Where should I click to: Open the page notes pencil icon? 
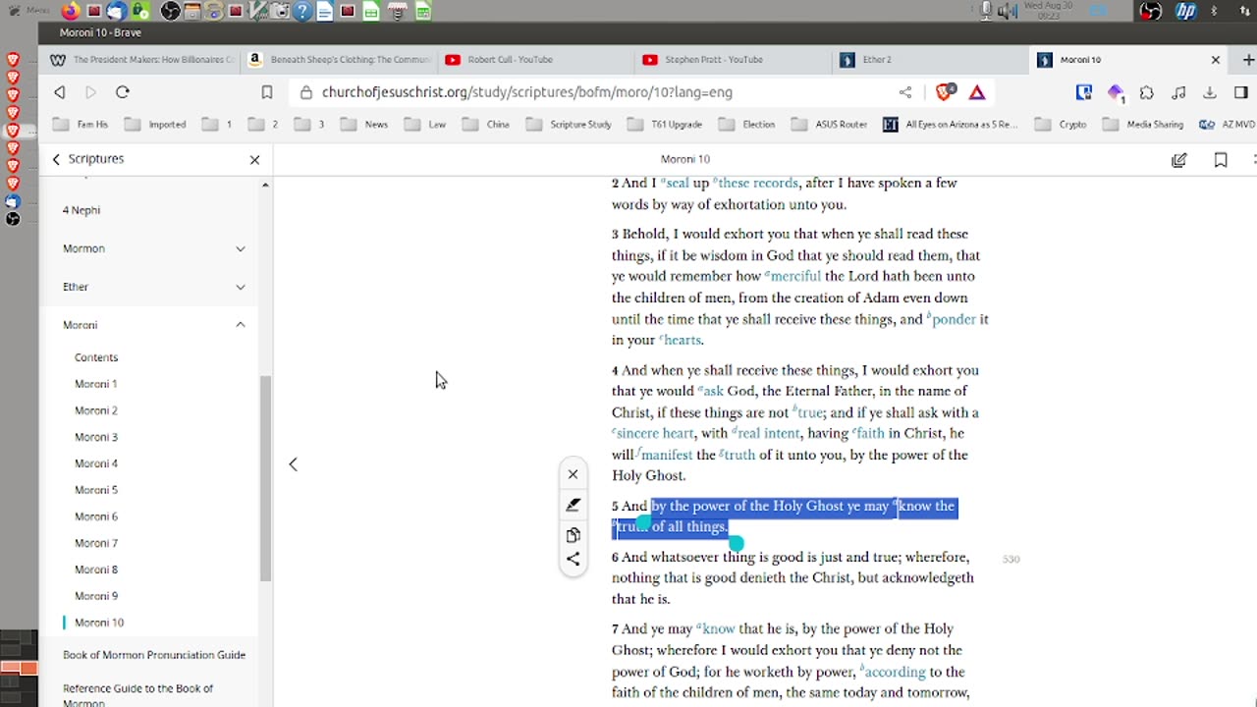point(1179,159)
